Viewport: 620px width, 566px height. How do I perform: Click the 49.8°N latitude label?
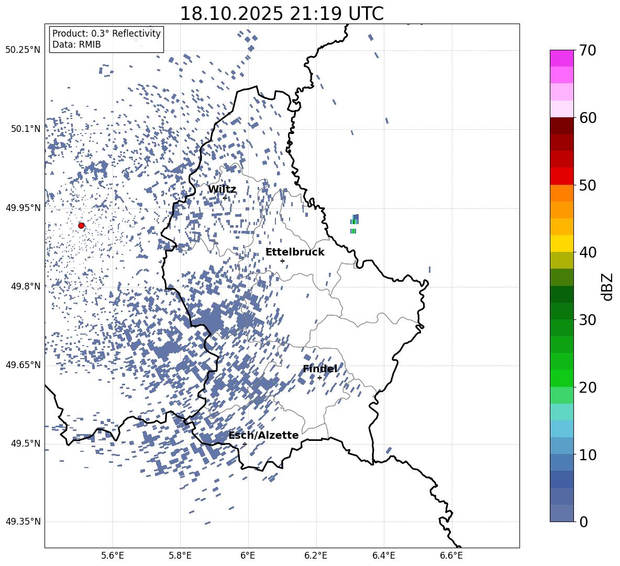pyautogui.click(x=26, y=286)
